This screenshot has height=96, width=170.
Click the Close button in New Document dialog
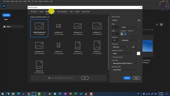[136, 78]
